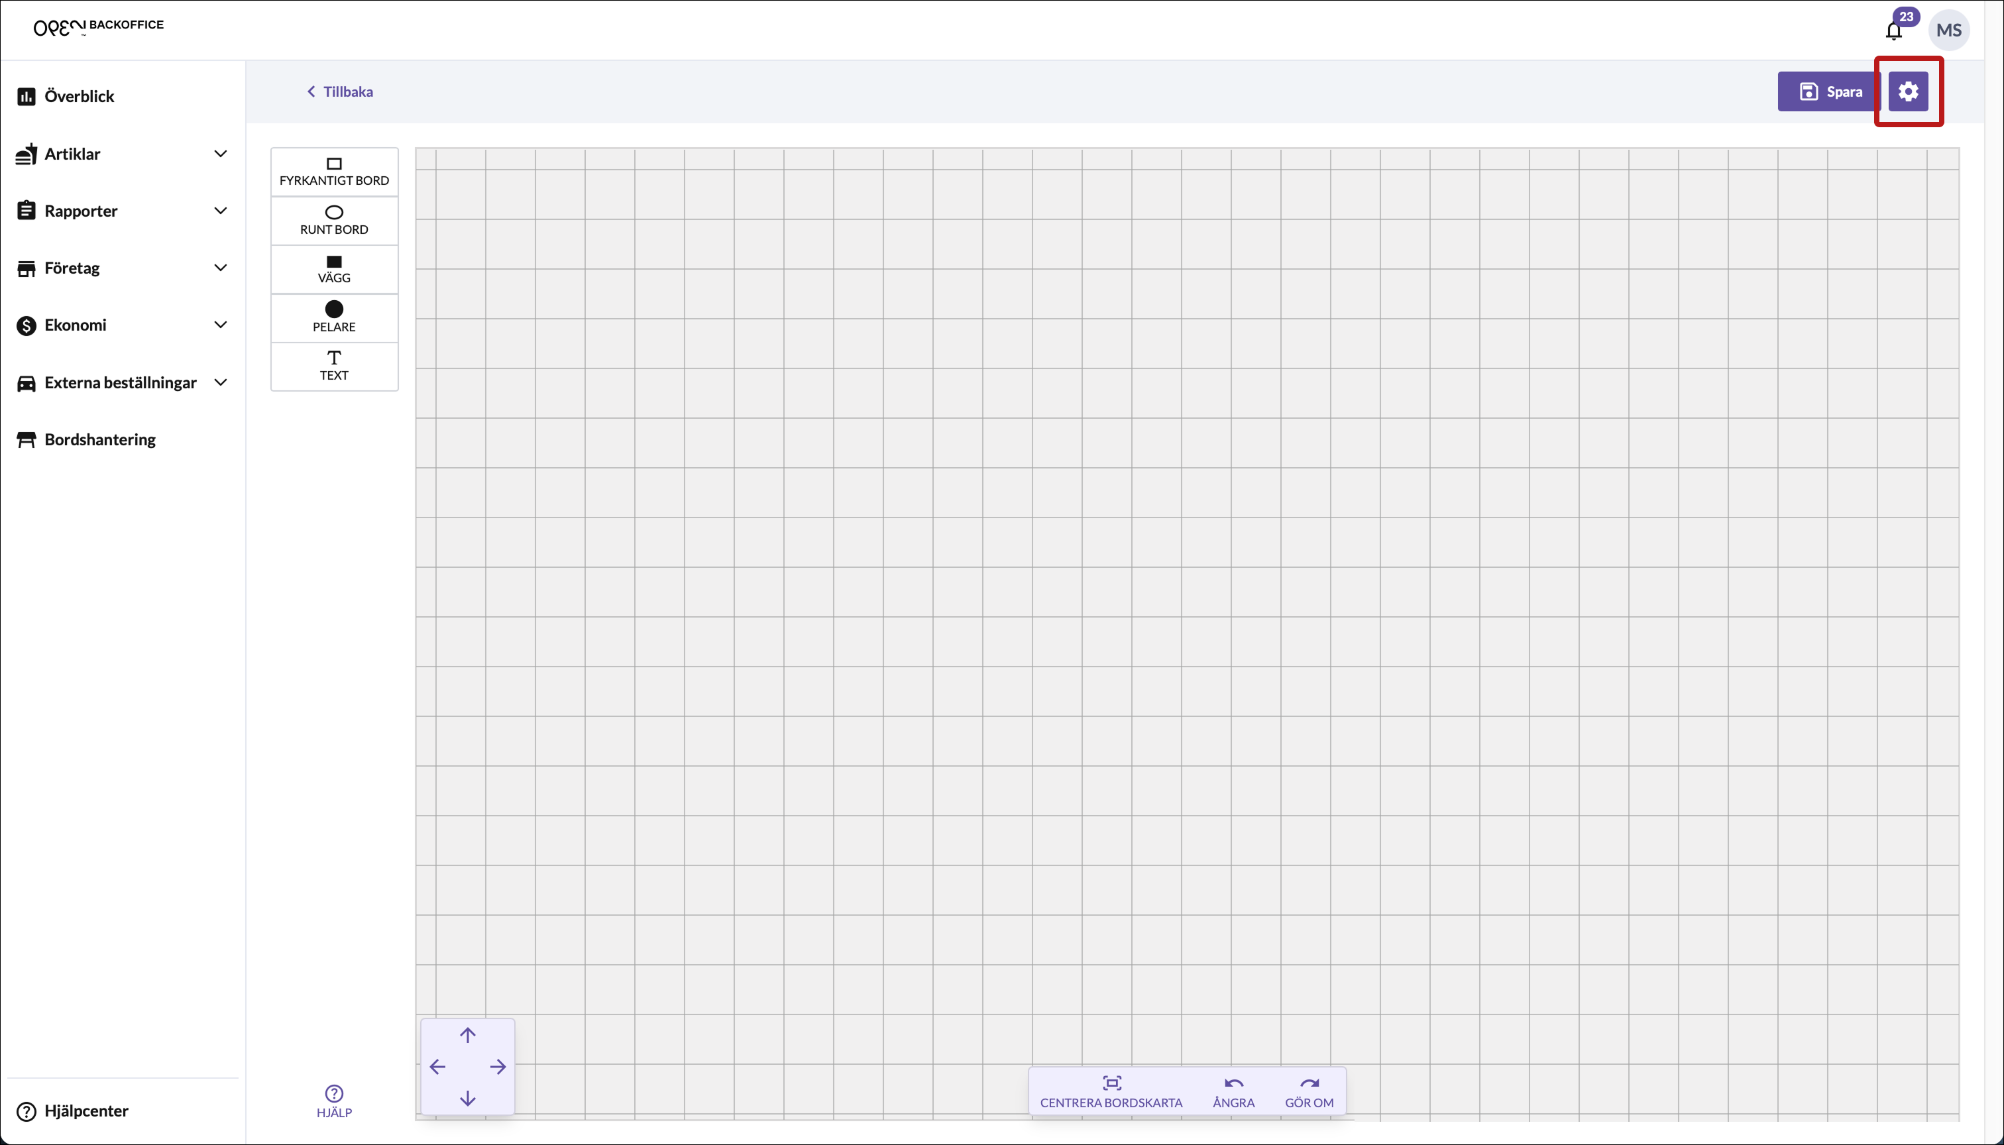Expand the Artiklar chevron
2004x1145 pixels.
point(221,153)
